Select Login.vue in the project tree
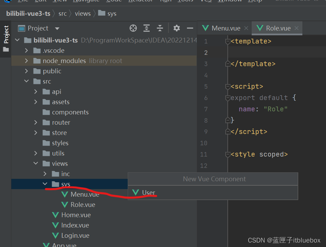 [x=75, y=236]
